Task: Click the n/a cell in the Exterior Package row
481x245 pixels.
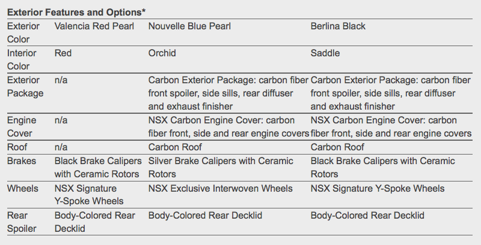Action: pyautogui.click(x=61, y=80)
